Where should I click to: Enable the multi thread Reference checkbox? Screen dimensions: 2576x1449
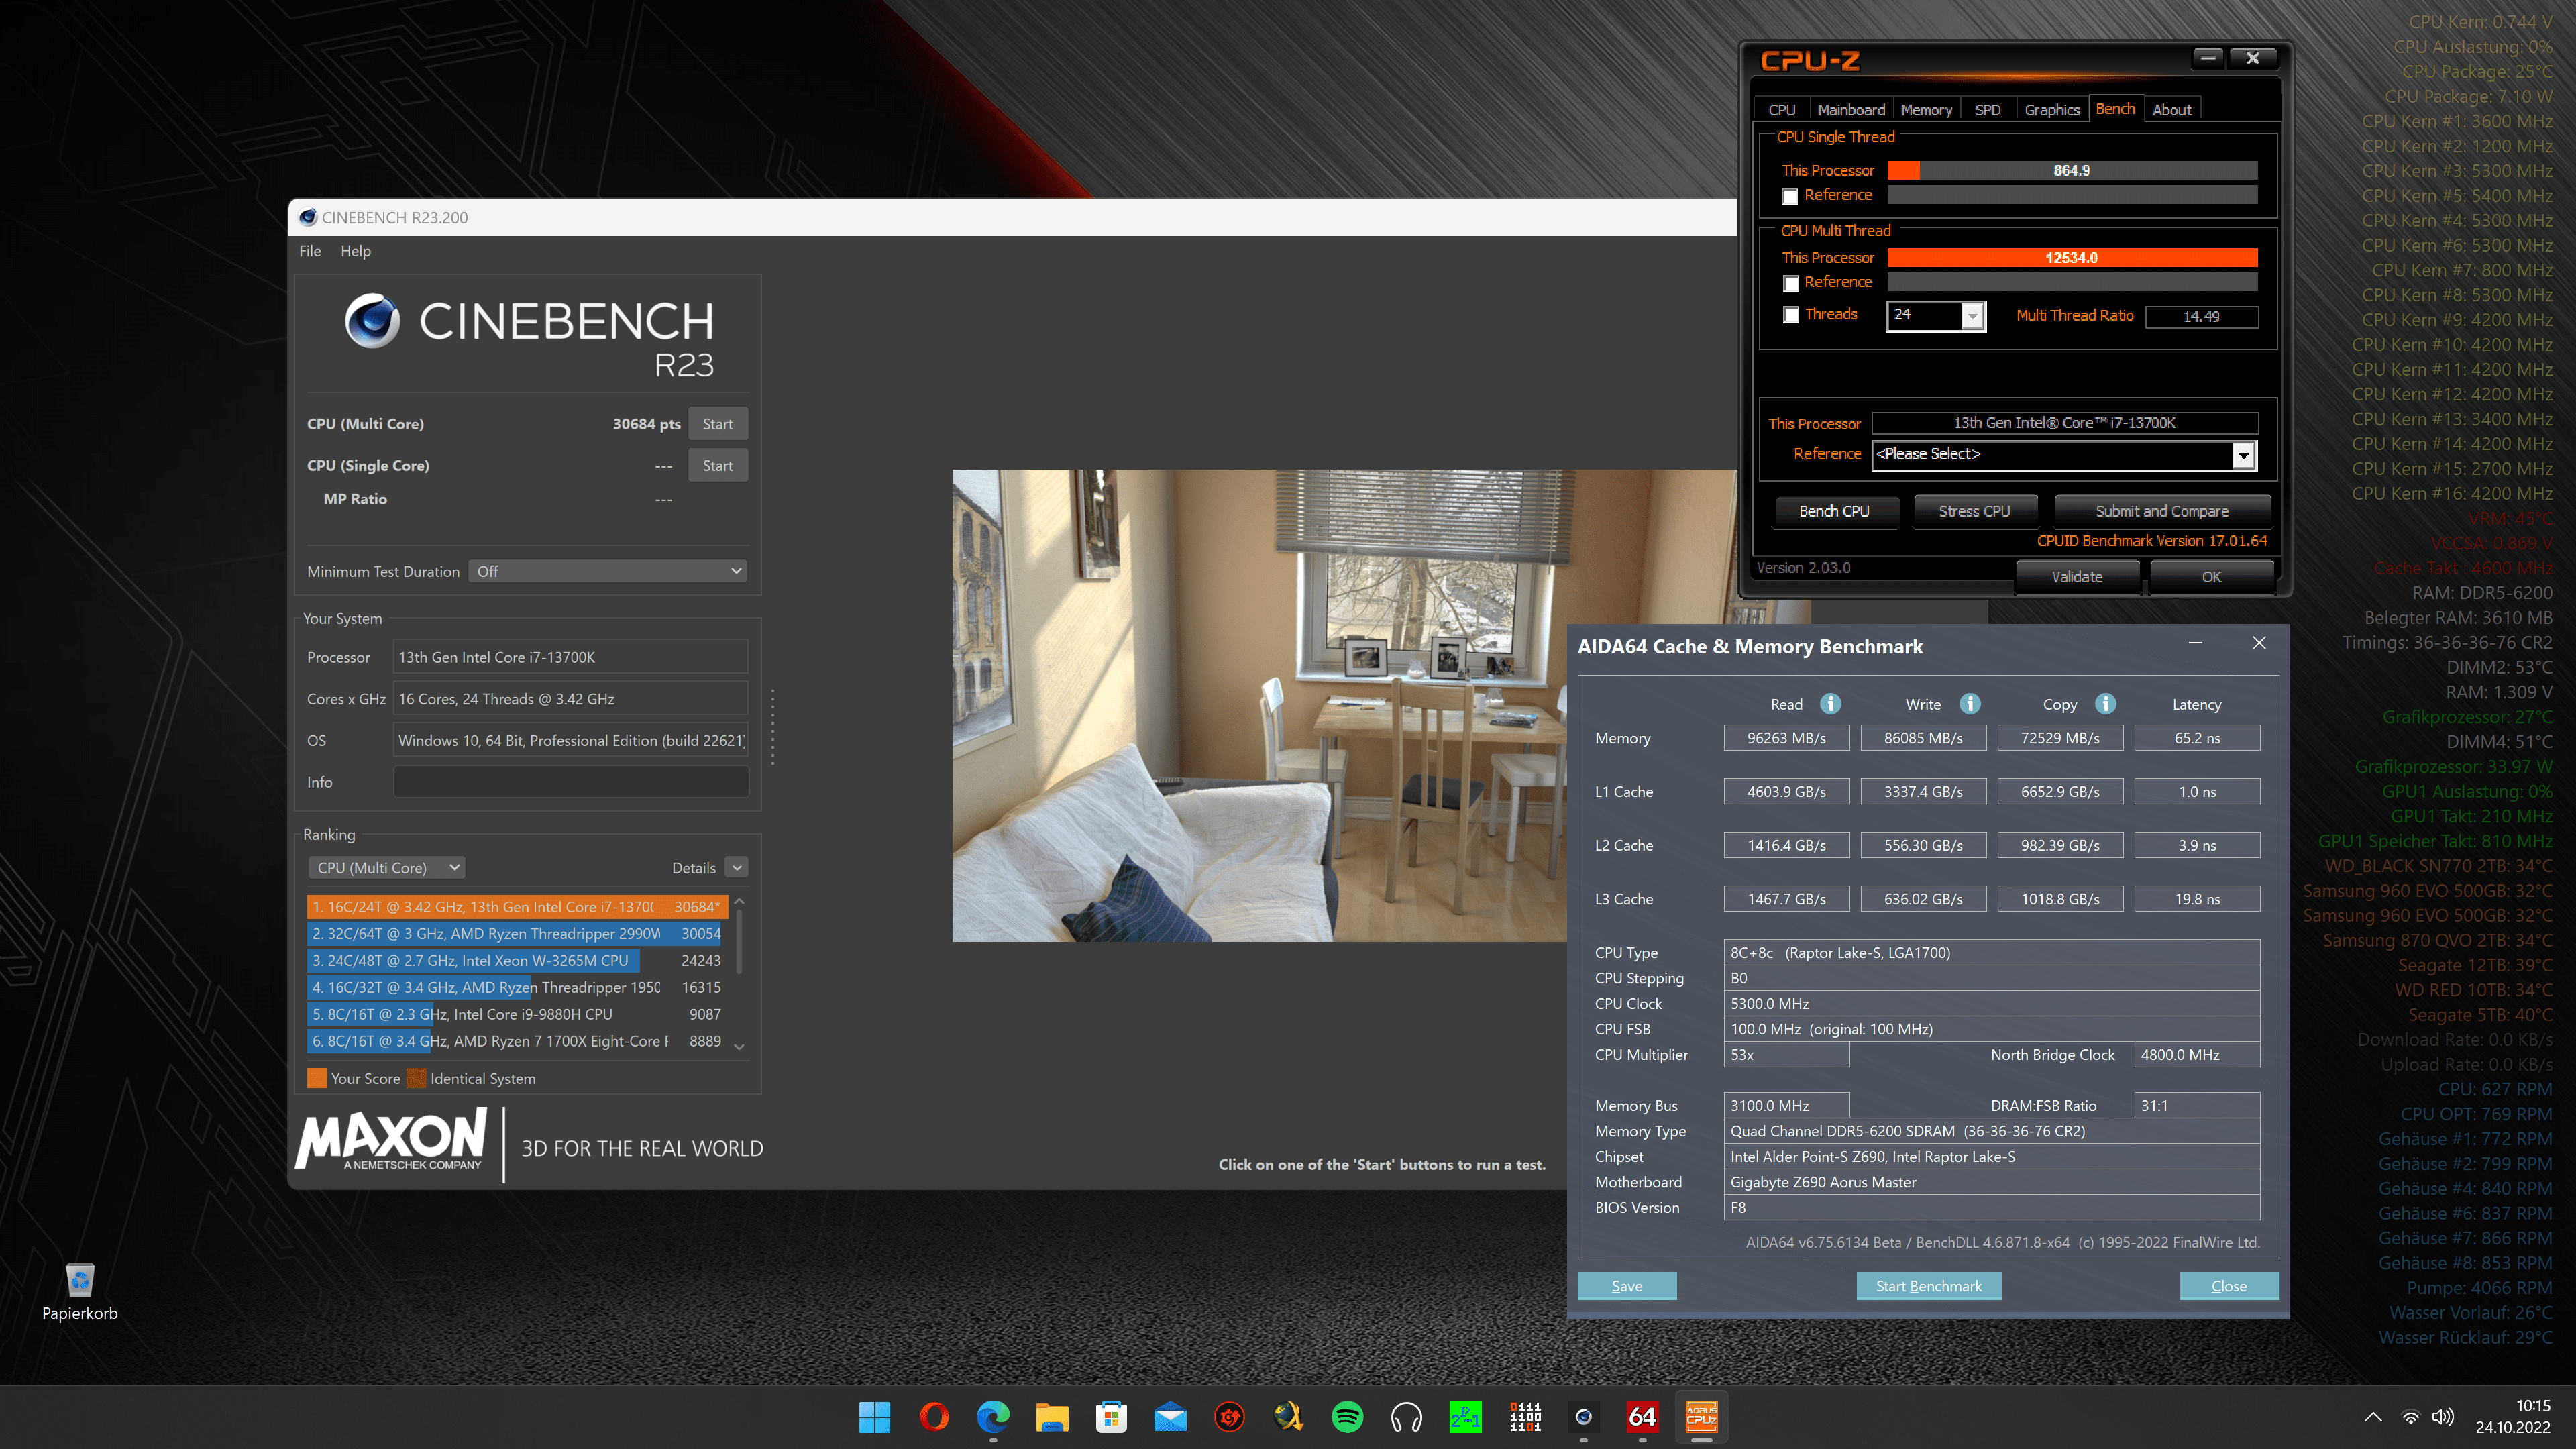(1790, 283)
